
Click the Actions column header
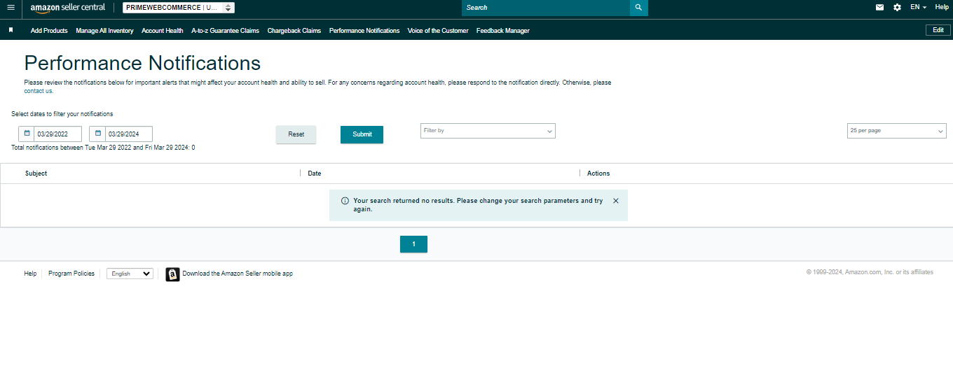coord(598,174)
